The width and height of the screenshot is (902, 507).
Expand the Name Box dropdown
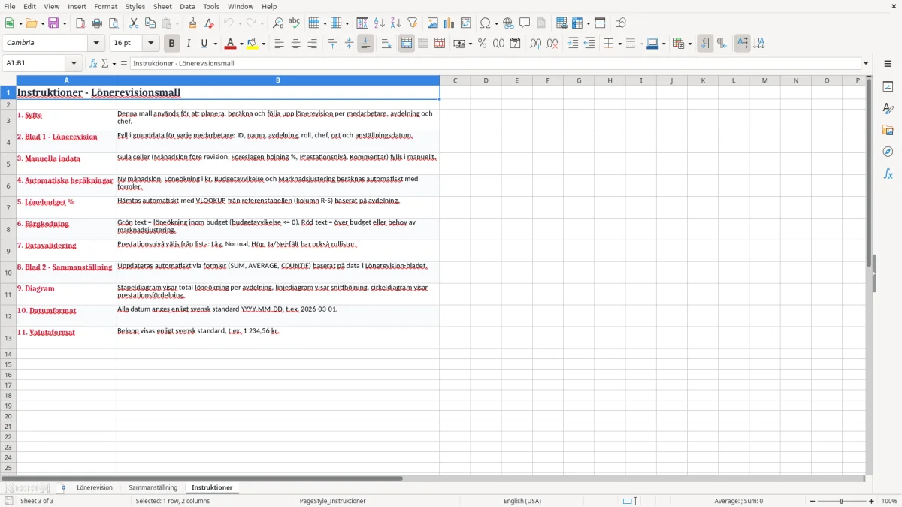pyautogui.click(x=74, y=63)
